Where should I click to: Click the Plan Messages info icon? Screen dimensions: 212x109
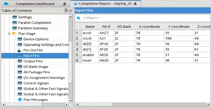click(20, 100)
